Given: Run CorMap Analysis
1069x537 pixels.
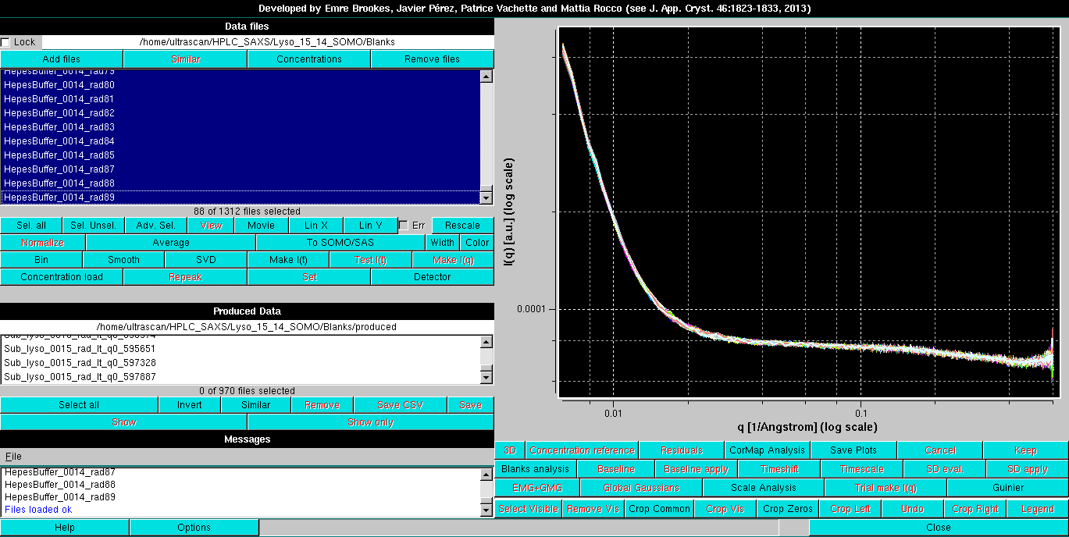Looking at the screenshot, I should [767, 450].
